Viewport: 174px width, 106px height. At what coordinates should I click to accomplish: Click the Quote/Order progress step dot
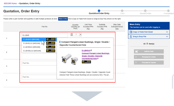tap(145, 11)
